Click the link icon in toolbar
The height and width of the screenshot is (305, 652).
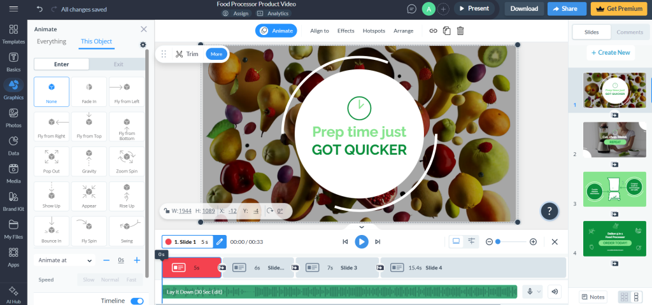(x=433, y=31)
